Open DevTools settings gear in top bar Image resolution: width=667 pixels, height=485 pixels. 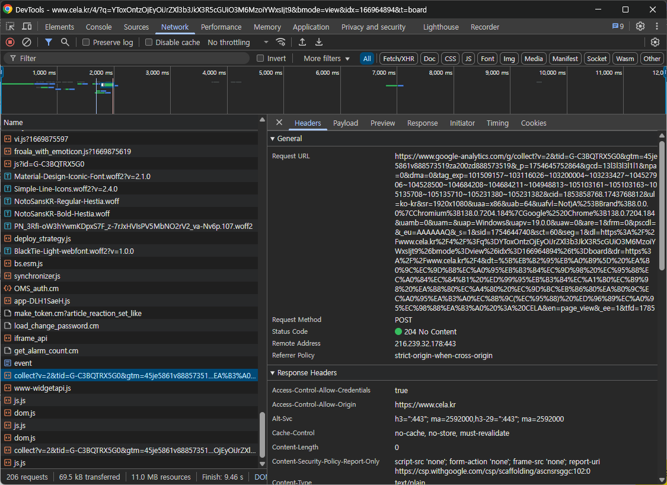[640, 27]
